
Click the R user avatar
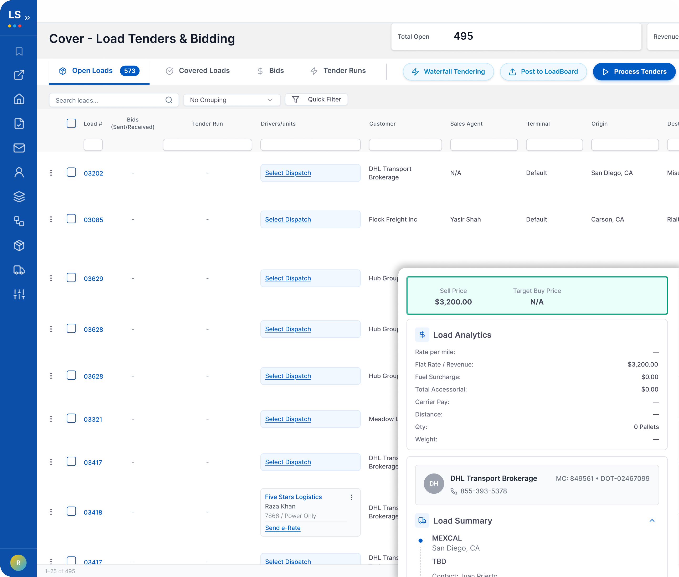(18, 563)
